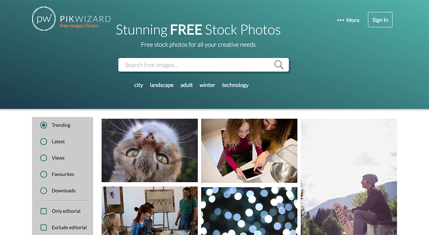Open the bokeh lights photo
Image resolution: width=429 pixels, height=235 pixels.
(249, 211)
